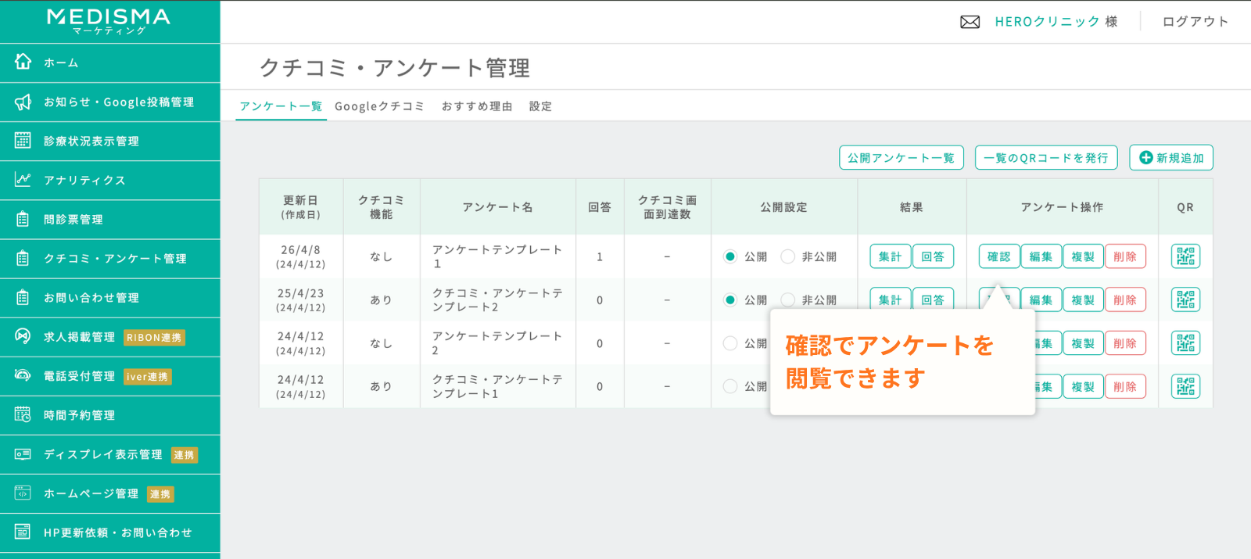Open QR code for アンケートテンプレート1

[1185, 256]
